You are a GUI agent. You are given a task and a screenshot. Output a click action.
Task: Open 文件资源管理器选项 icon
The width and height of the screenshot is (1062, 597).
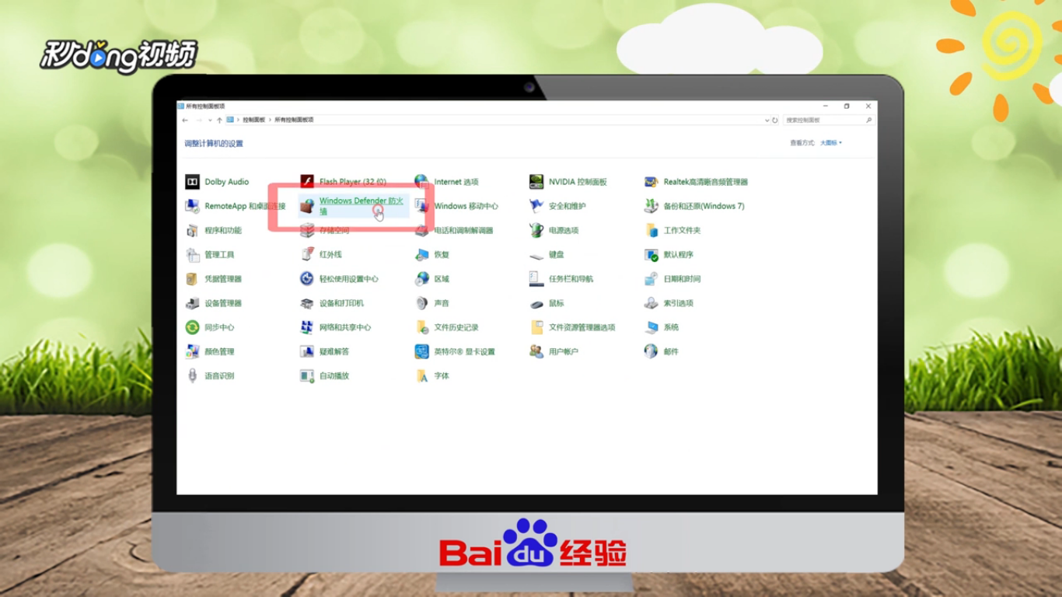536,327
